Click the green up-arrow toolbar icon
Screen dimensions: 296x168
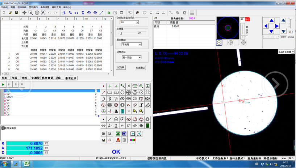pos(109,13)
